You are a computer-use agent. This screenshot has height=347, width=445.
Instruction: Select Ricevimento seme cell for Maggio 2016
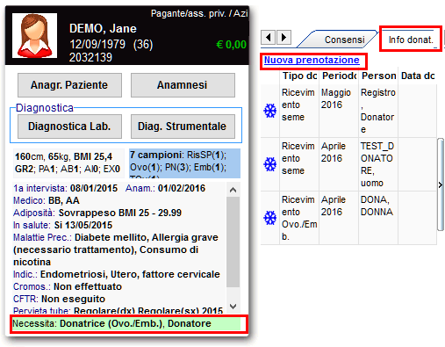[299, 111]
